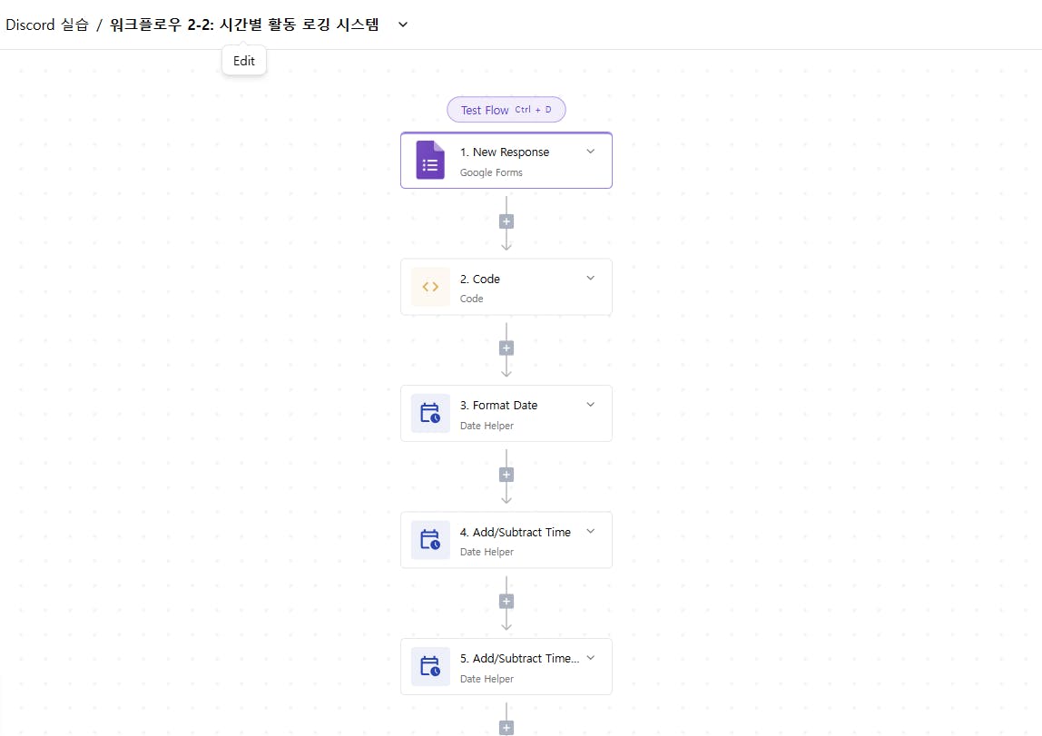Click Date Helper icon on the fifth node
Image resolution: width=1042 pixels, height=736 pixels.
coord(429,666)
